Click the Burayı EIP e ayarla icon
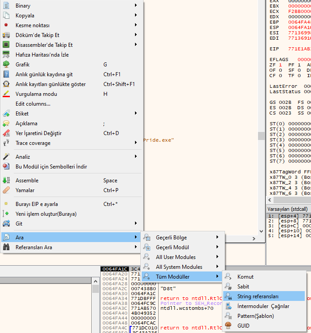 6,204
